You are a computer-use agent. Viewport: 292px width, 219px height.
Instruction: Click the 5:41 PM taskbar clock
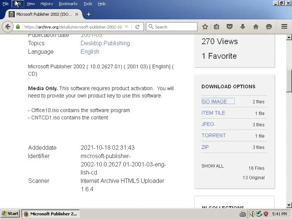(280, 214)
